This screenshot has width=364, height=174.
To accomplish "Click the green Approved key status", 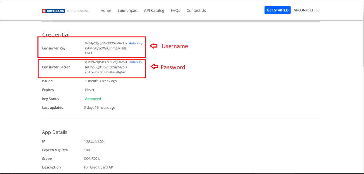I will (x=93, y=99).
